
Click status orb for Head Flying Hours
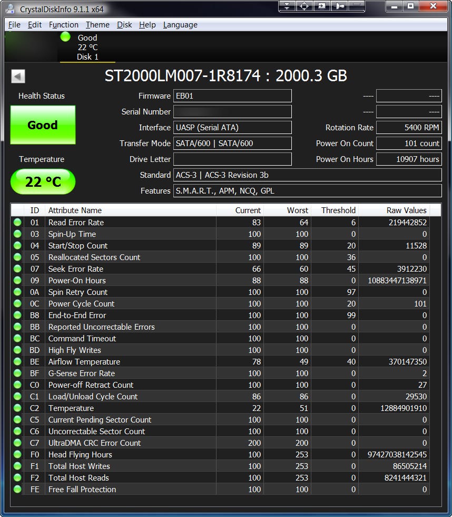pyautogui.click(x=17, y=454)
